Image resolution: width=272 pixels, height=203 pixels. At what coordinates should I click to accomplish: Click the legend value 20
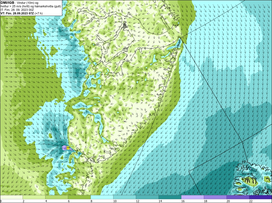[228, 201]
